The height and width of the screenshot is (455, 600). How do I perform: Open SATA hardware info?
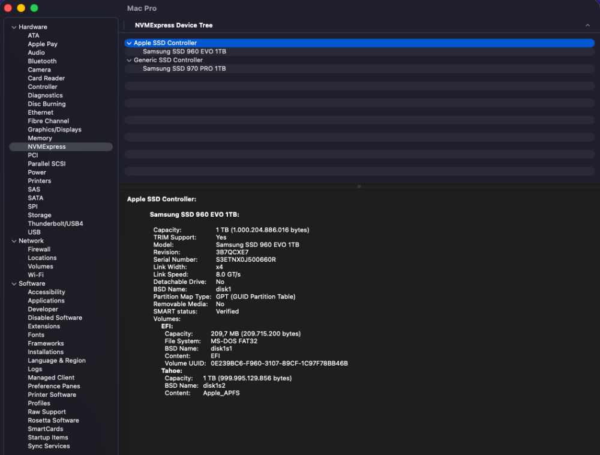35,198
